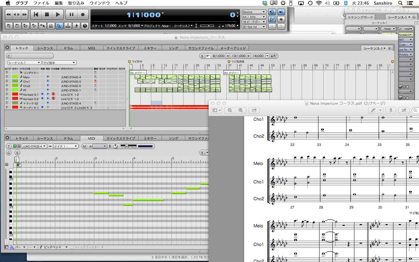Open the ソング tab in the lower editor
Viewport: 419px width, 262px height.
(x=173, y=138)
